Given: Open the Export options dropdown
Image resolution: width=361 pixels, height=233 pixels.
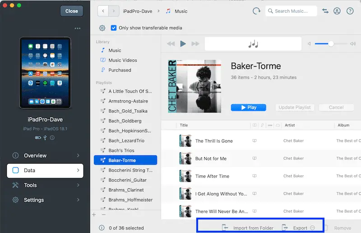Looking at the screenshot, I should pos(312,228).
